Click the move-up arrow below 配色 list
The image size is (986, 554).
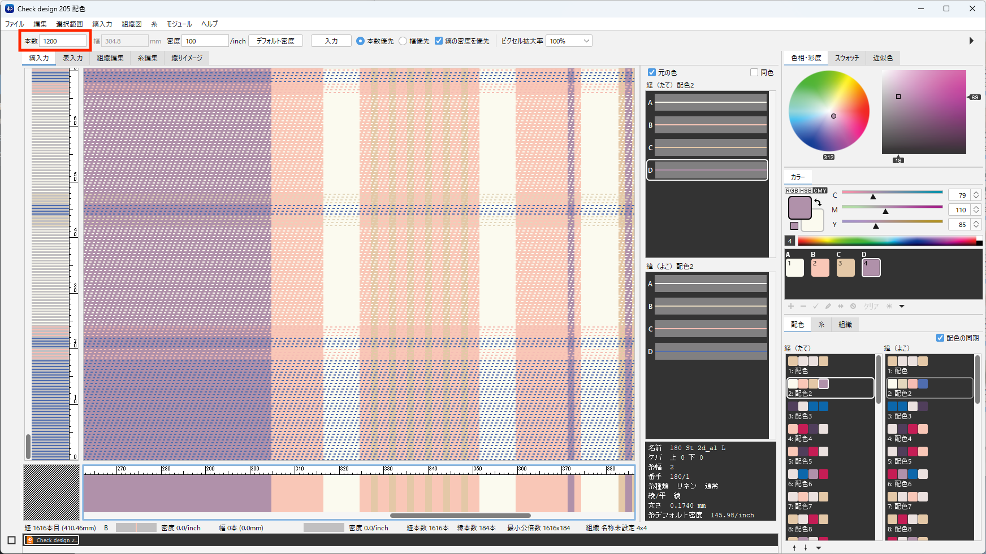794,548
